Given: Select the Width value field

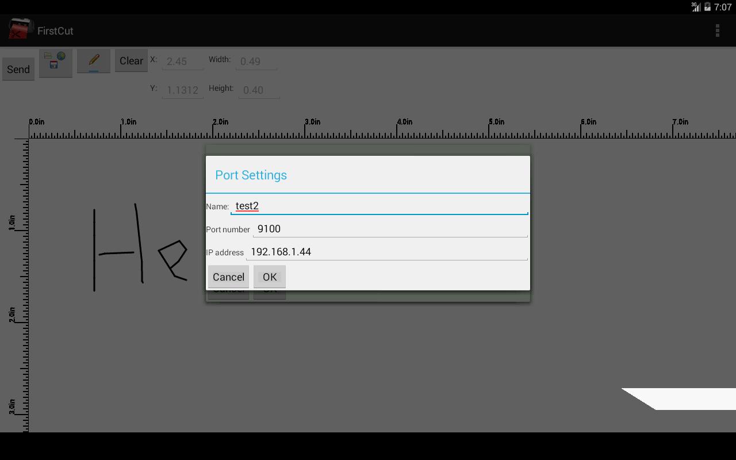Looking at the screenshot, I should point(256,61).
